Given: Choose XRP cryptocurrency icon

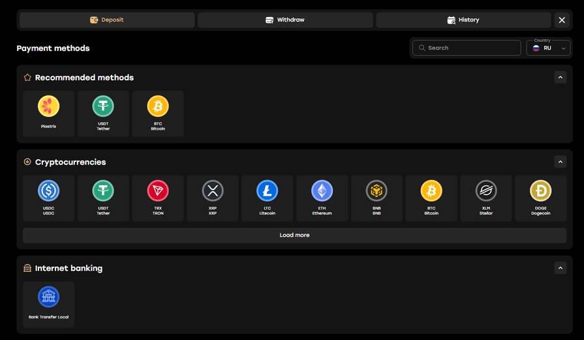Looking at the screenshot, I should (213, 198).
